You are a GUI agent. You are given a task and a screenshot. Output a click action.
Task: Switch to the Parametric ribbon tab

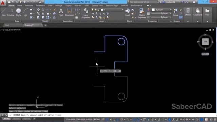click(40, 5)
